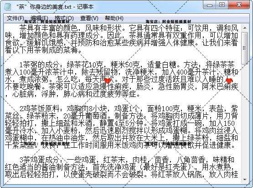Open the 帮助(H) menu
This screenshot has height=188, width=253.
pos(114,18)
